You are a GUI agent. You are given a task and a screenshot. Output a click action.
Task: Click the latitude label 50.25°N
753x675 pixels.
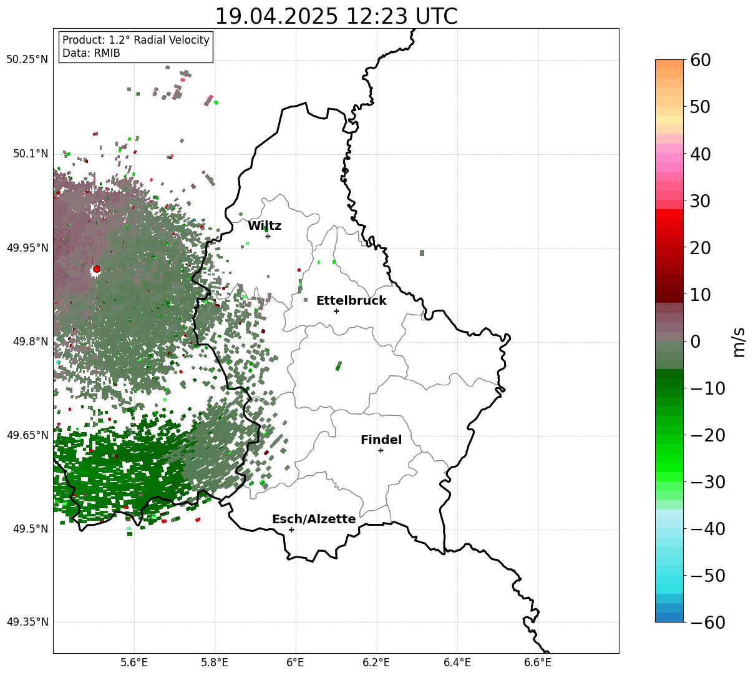pos(27,60)
